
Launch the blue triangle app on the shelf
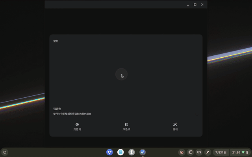coord(109,152)
